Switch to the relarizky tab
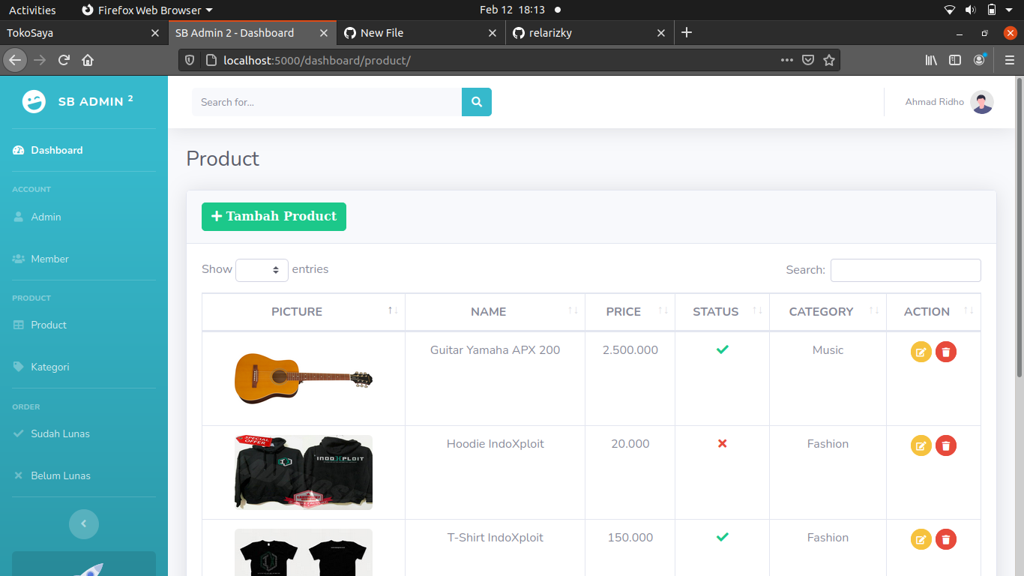 point(589,33)
